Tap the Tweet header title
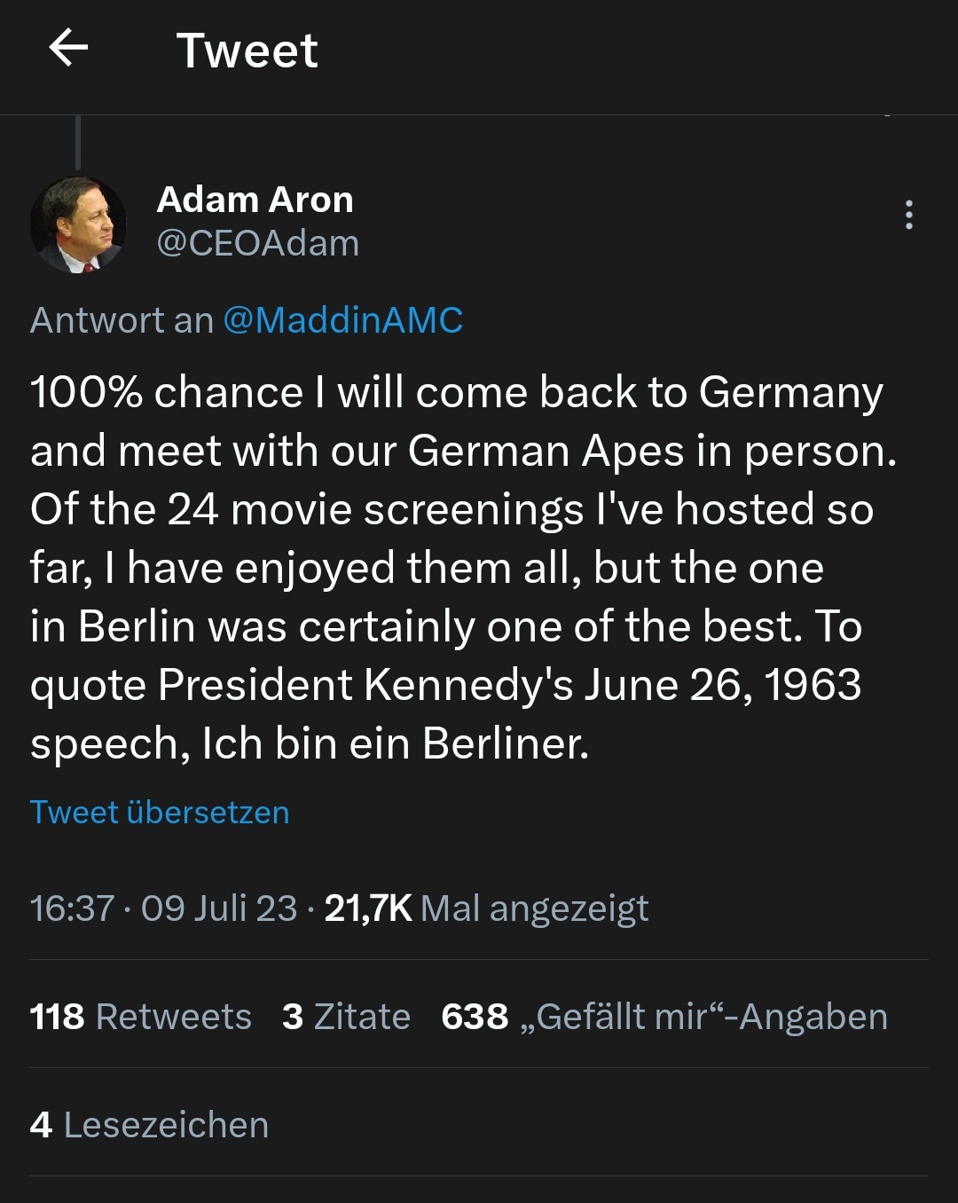The height and width of the screenshot is (1203, 958). click(x=247, y=50)
